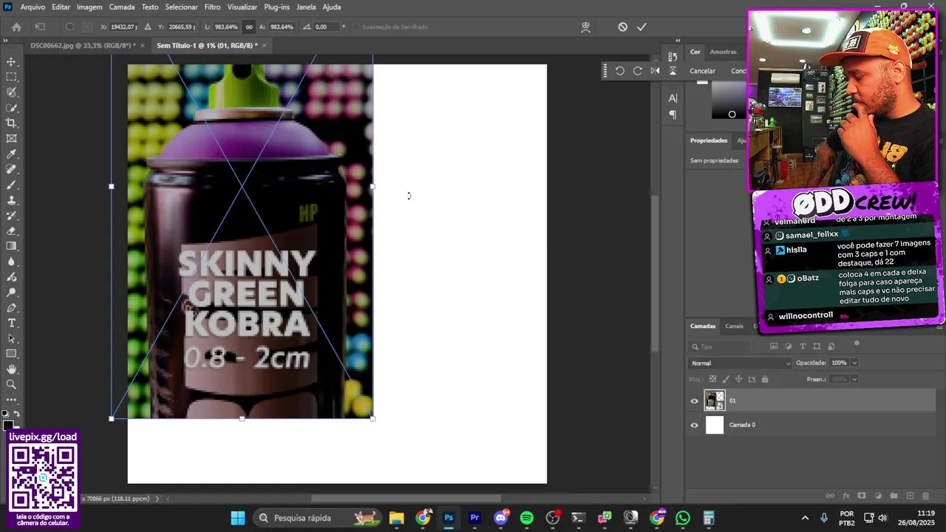Select the Crop tool

[x=11, y=123]
